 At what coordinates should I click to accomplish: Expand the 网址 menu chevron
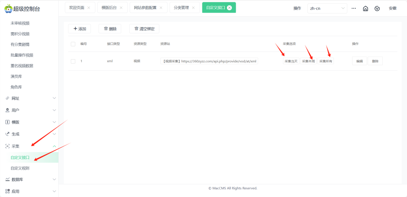54,98
